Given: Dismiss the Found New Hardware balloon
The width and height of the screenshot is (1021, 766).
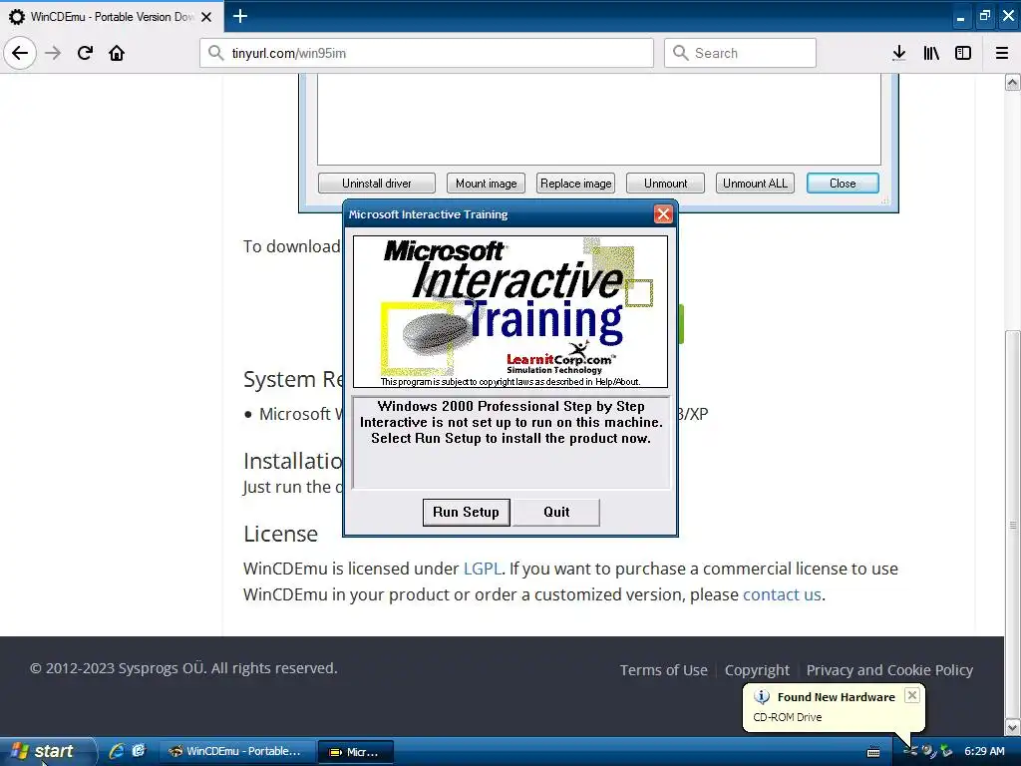Looking at the screenshot, I should (912, 695).
